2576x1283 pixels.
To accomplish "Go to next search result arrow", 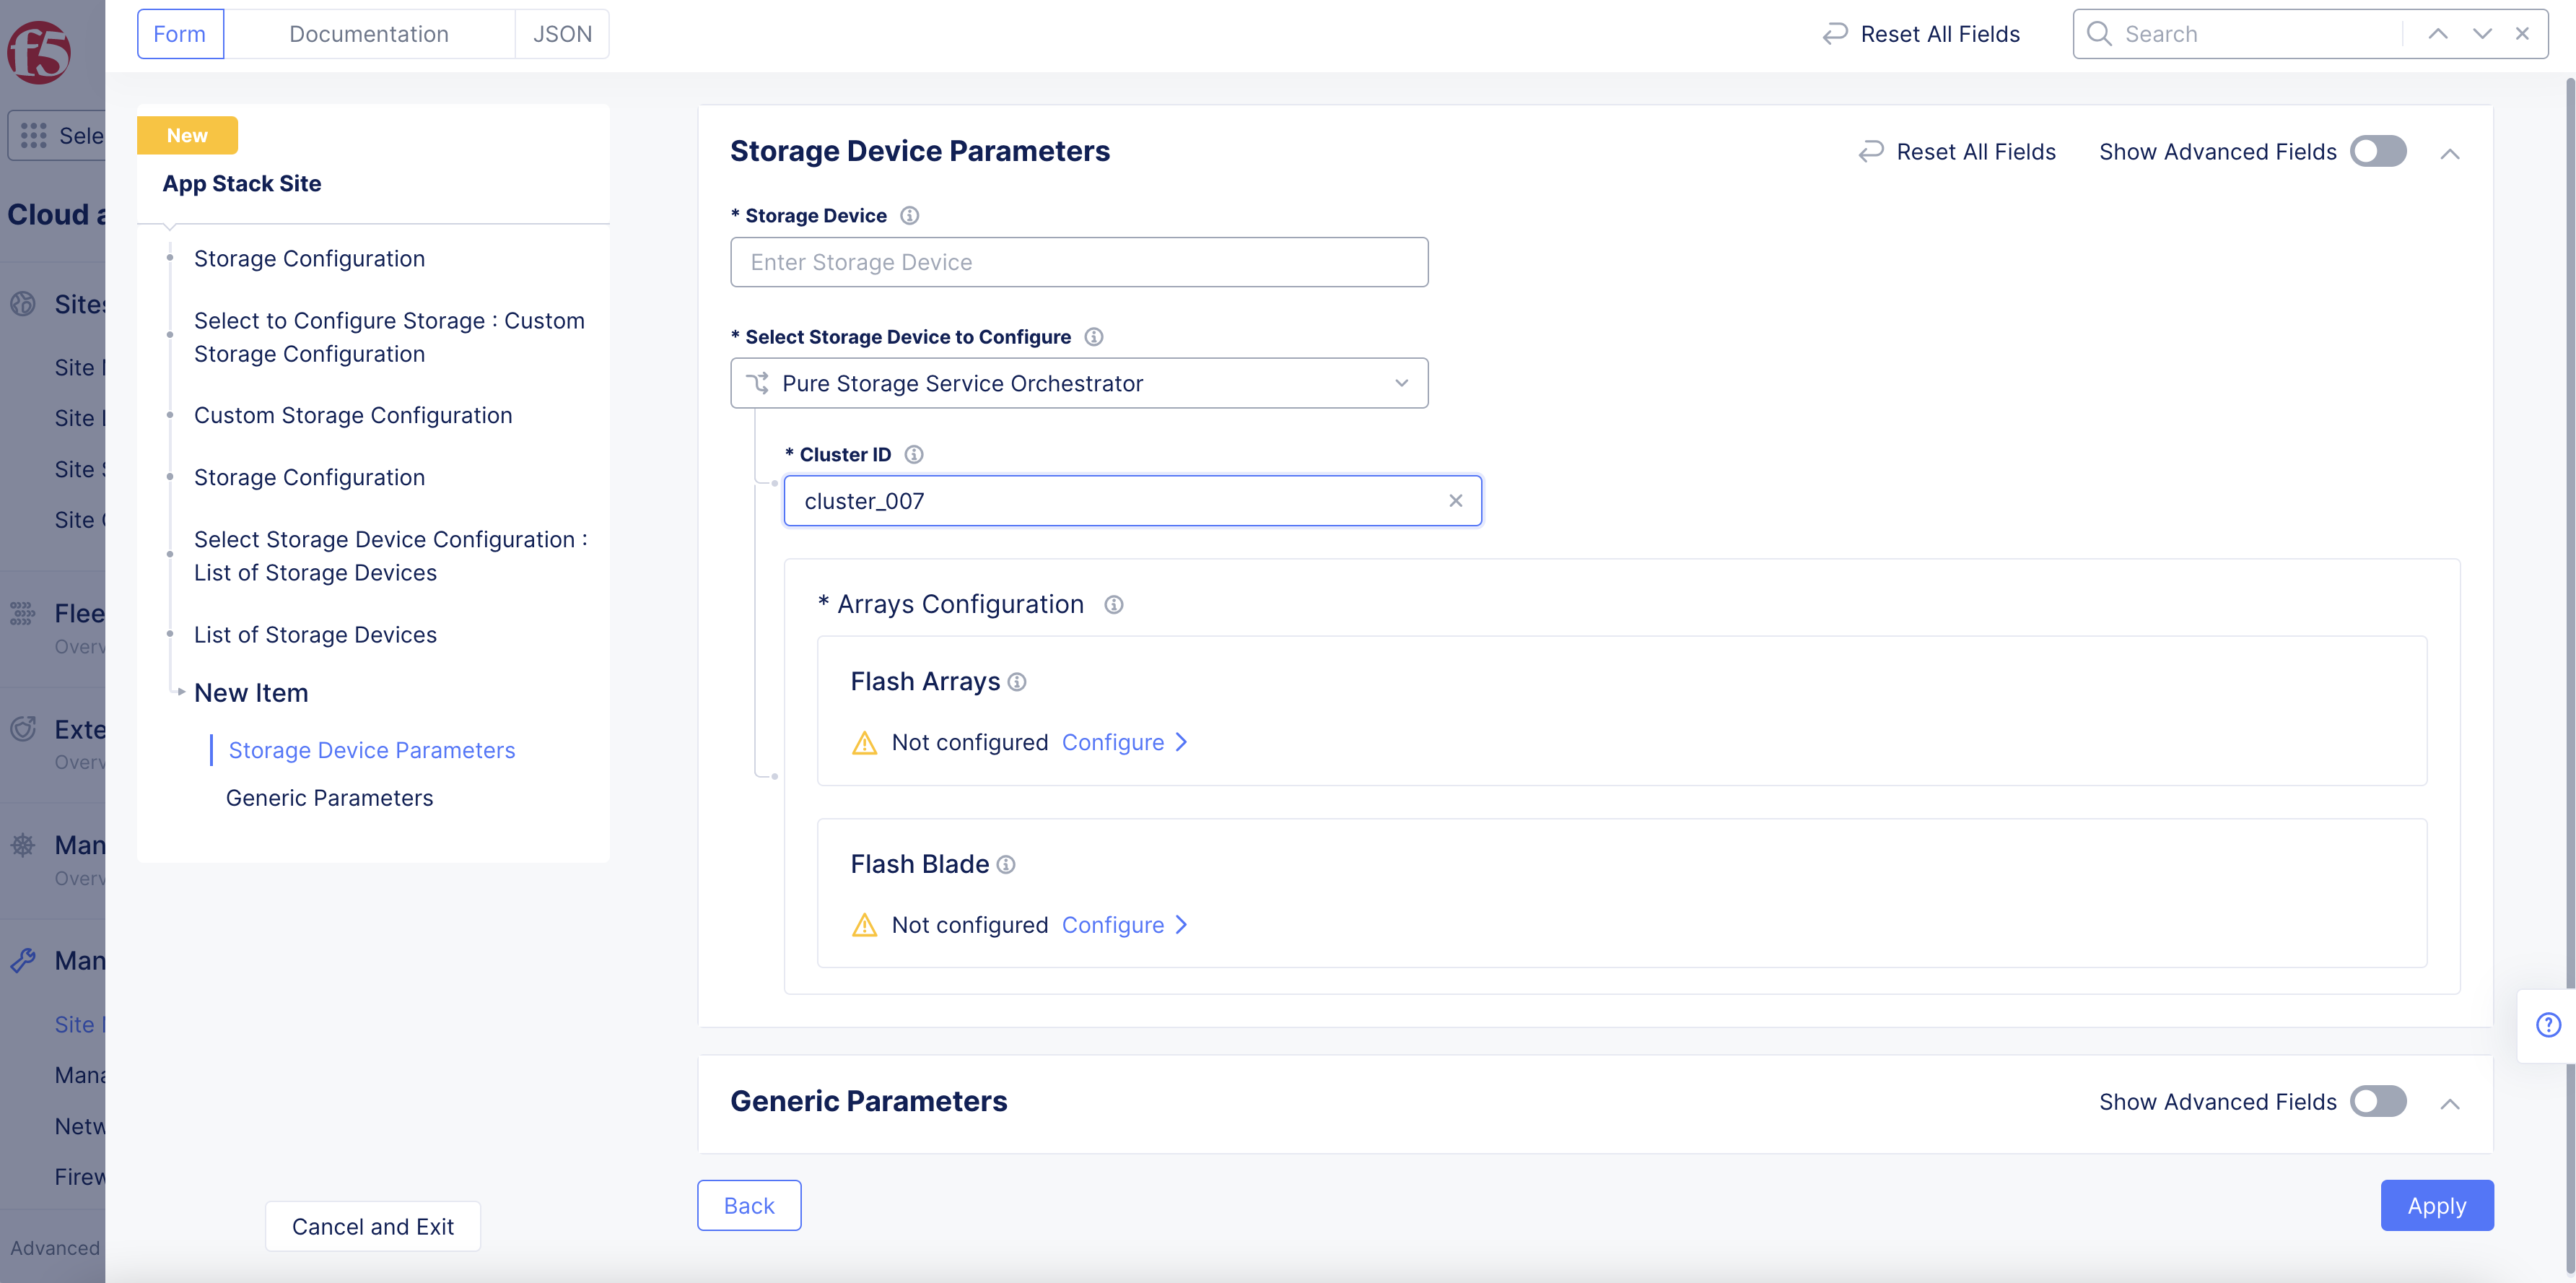I will coord(2482,34).
